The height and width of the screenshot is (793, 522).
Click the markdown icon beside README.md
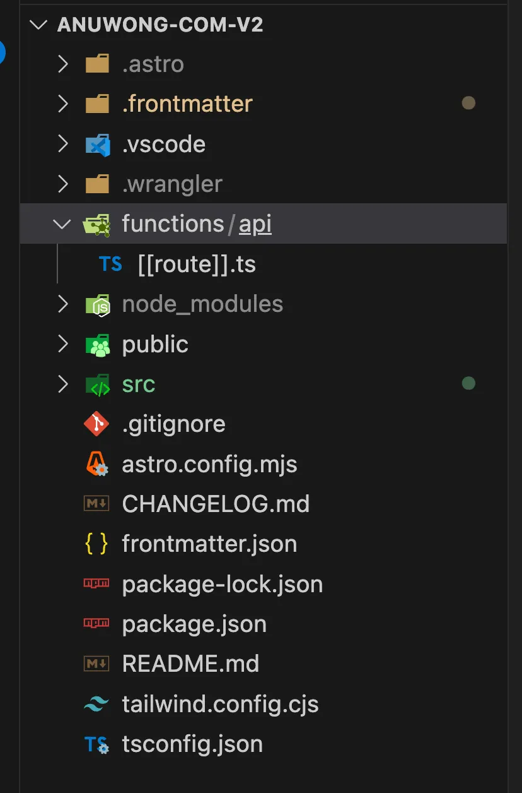tap(96, 664)
